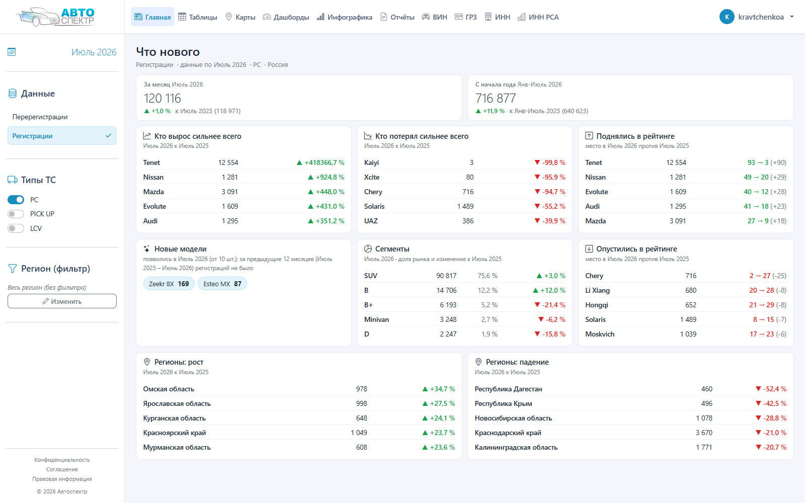
Task: Open the calendar icon next to Июль 2026
Action: tap(12, 52)
